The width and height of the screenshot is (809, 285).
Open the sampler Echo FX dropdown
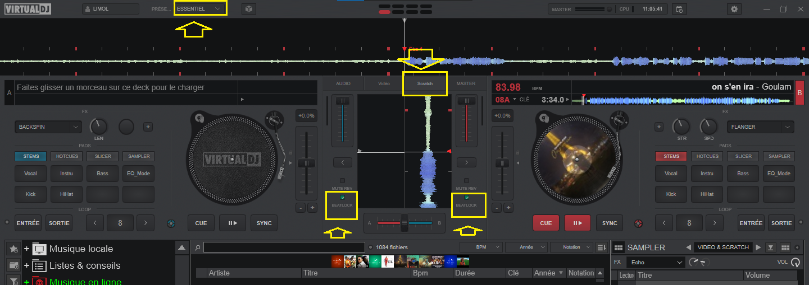[x=656, y=262]
